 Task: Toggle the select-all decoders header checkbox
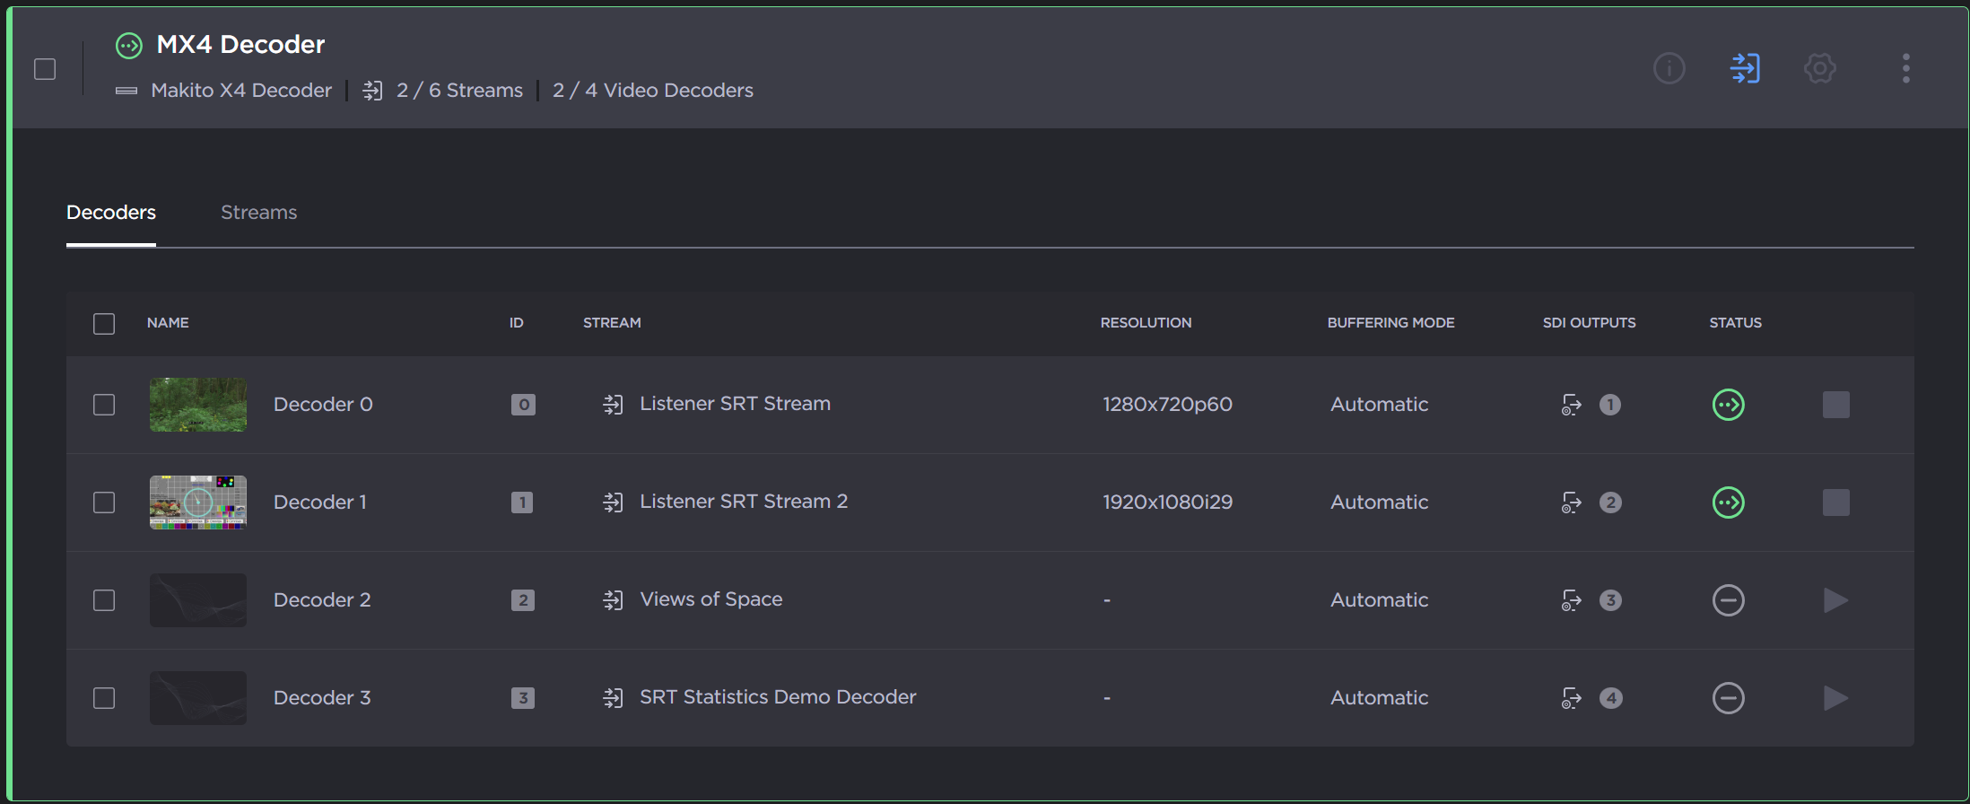click(104, 324)
